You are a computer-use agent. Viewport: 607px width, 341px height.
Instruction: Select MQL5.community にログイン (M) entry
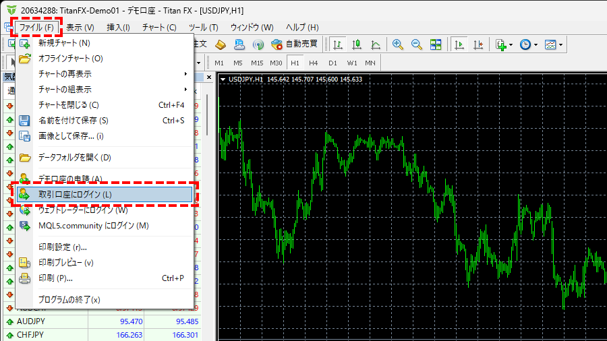[105, 225]
